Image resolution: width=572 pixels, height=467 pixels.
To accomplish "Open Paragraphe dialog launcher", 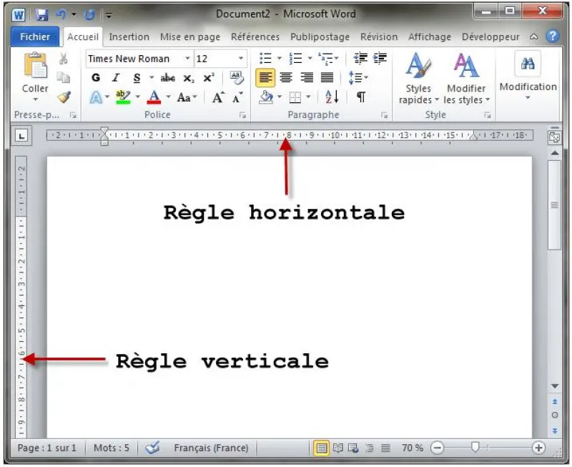I will 384,115.
